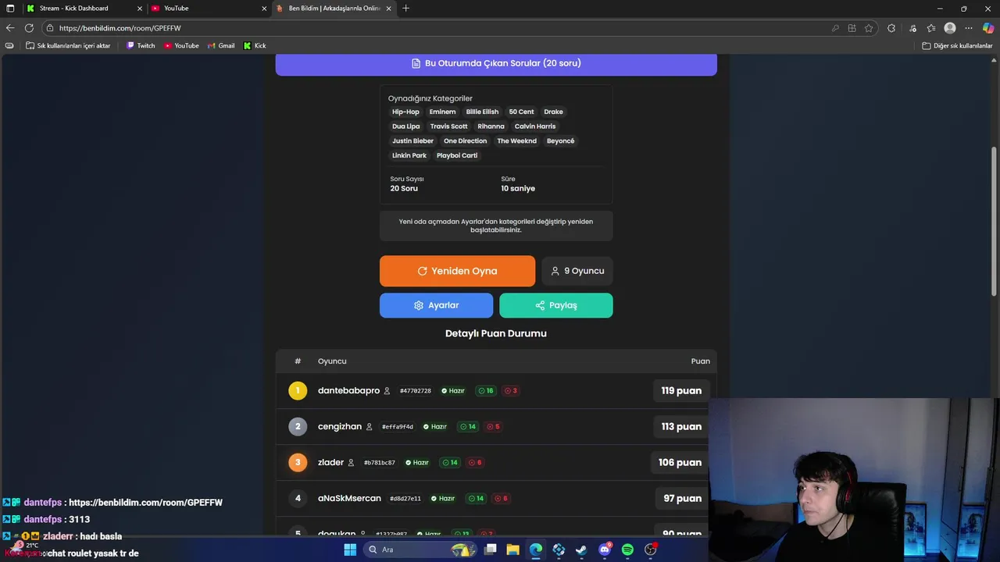Screen dimensions: 1000x562
Task: Open Spotify from the taskbar
Action: [627, 550]
